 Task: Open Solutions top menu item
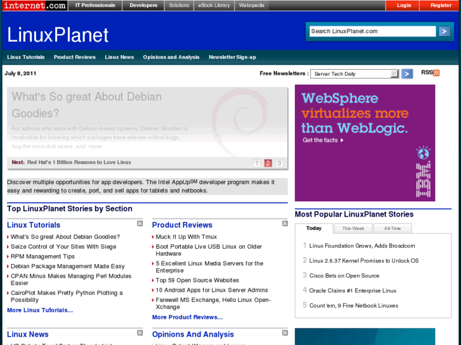[x=179, y=5]
